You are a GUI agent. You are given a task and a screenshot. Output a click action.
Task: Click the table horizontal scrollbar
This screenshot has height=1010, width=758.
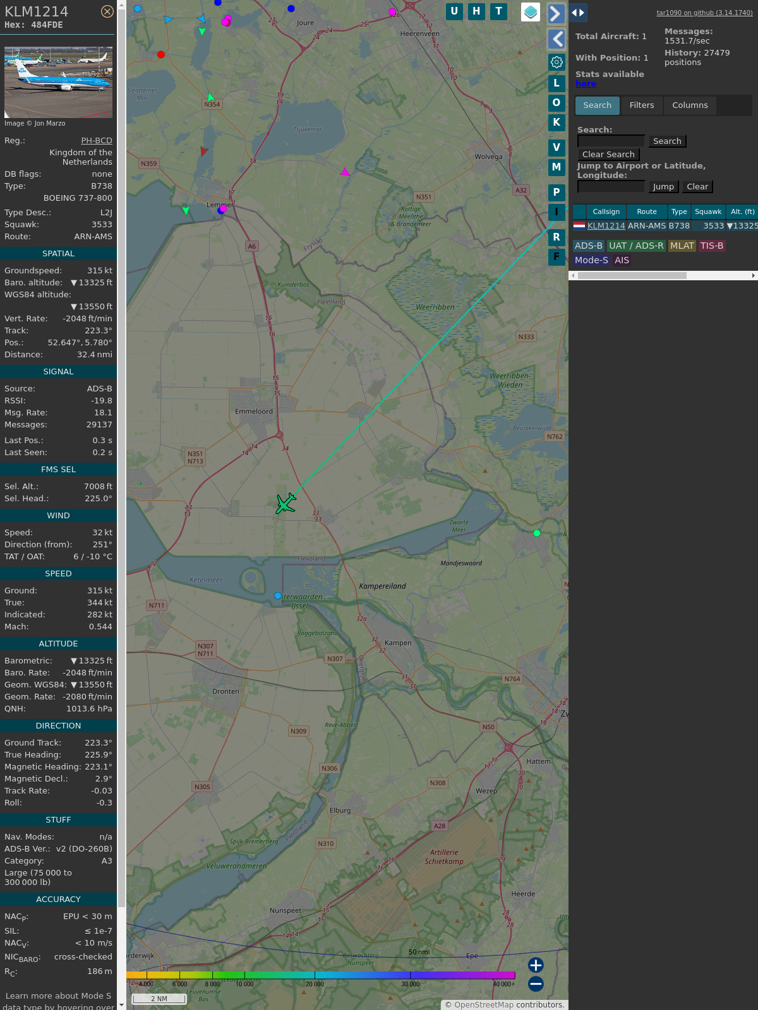click(632, 276)
